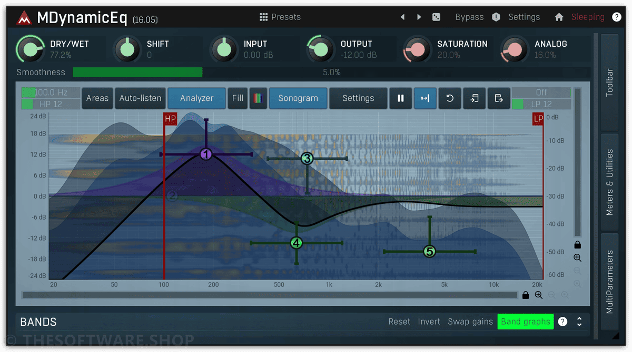Click the red LP marker flag
Viewport: 632px width, 352px height.
[x=538, y=119]
